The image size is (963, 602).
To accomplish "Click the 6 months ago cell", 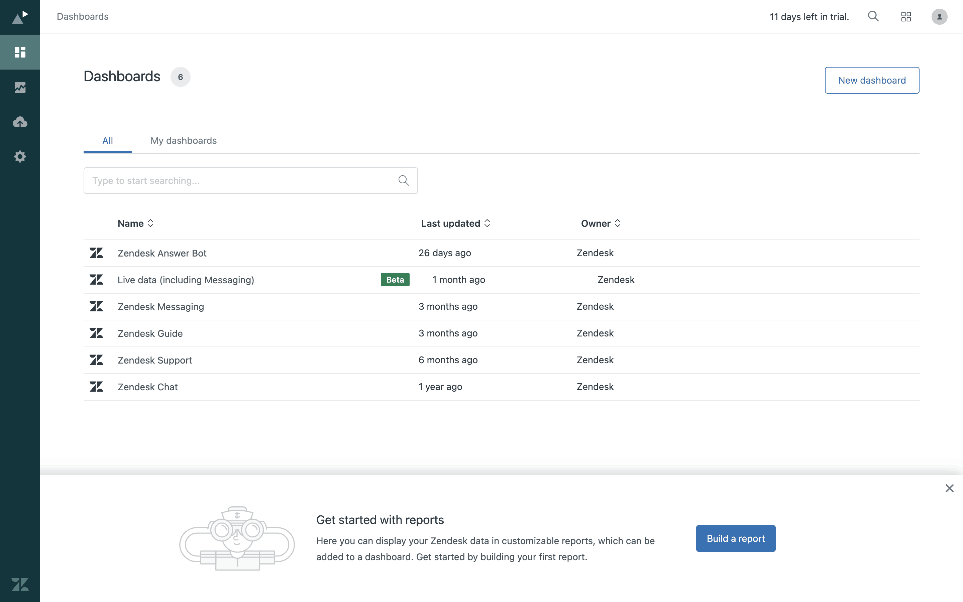I will tap(448, 360).
